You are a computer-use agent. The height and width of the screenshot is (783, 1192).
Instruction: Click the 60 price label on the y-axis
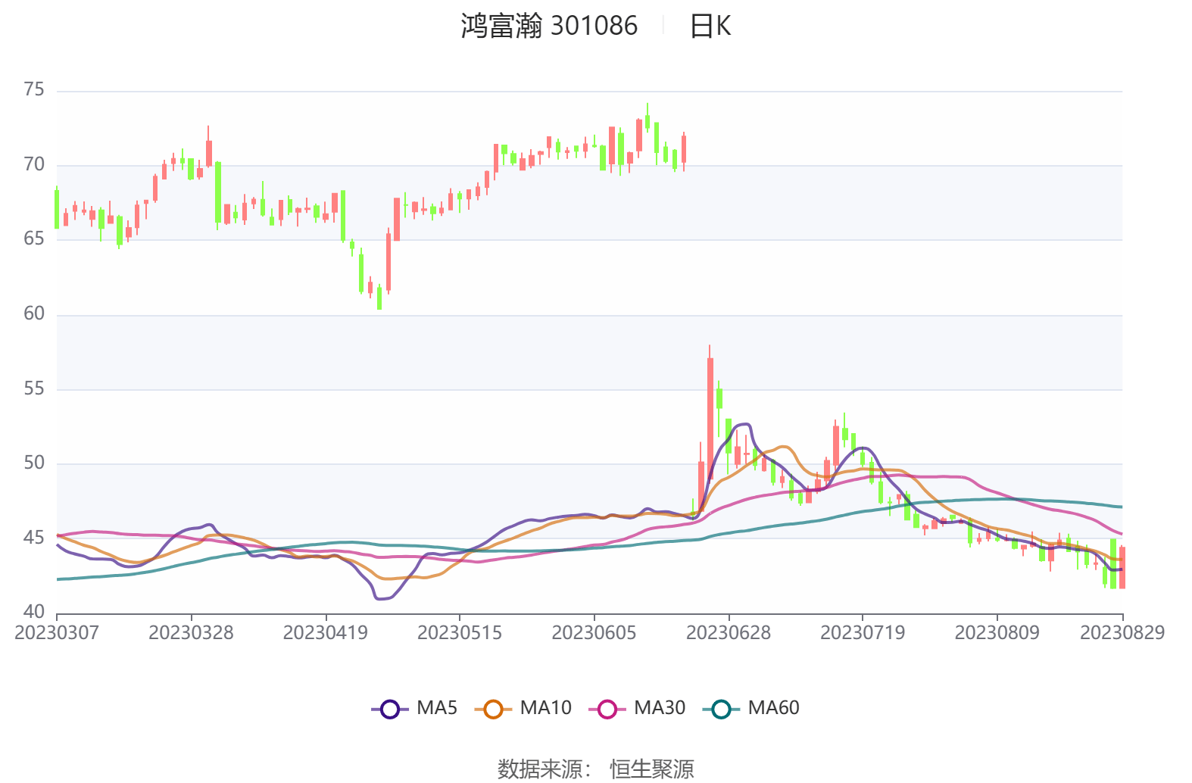pos(34,314)
